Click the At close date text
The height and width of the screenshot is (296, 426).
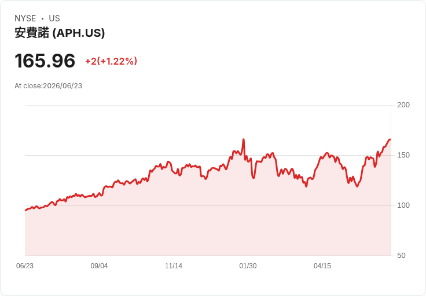tap(49, 86)
